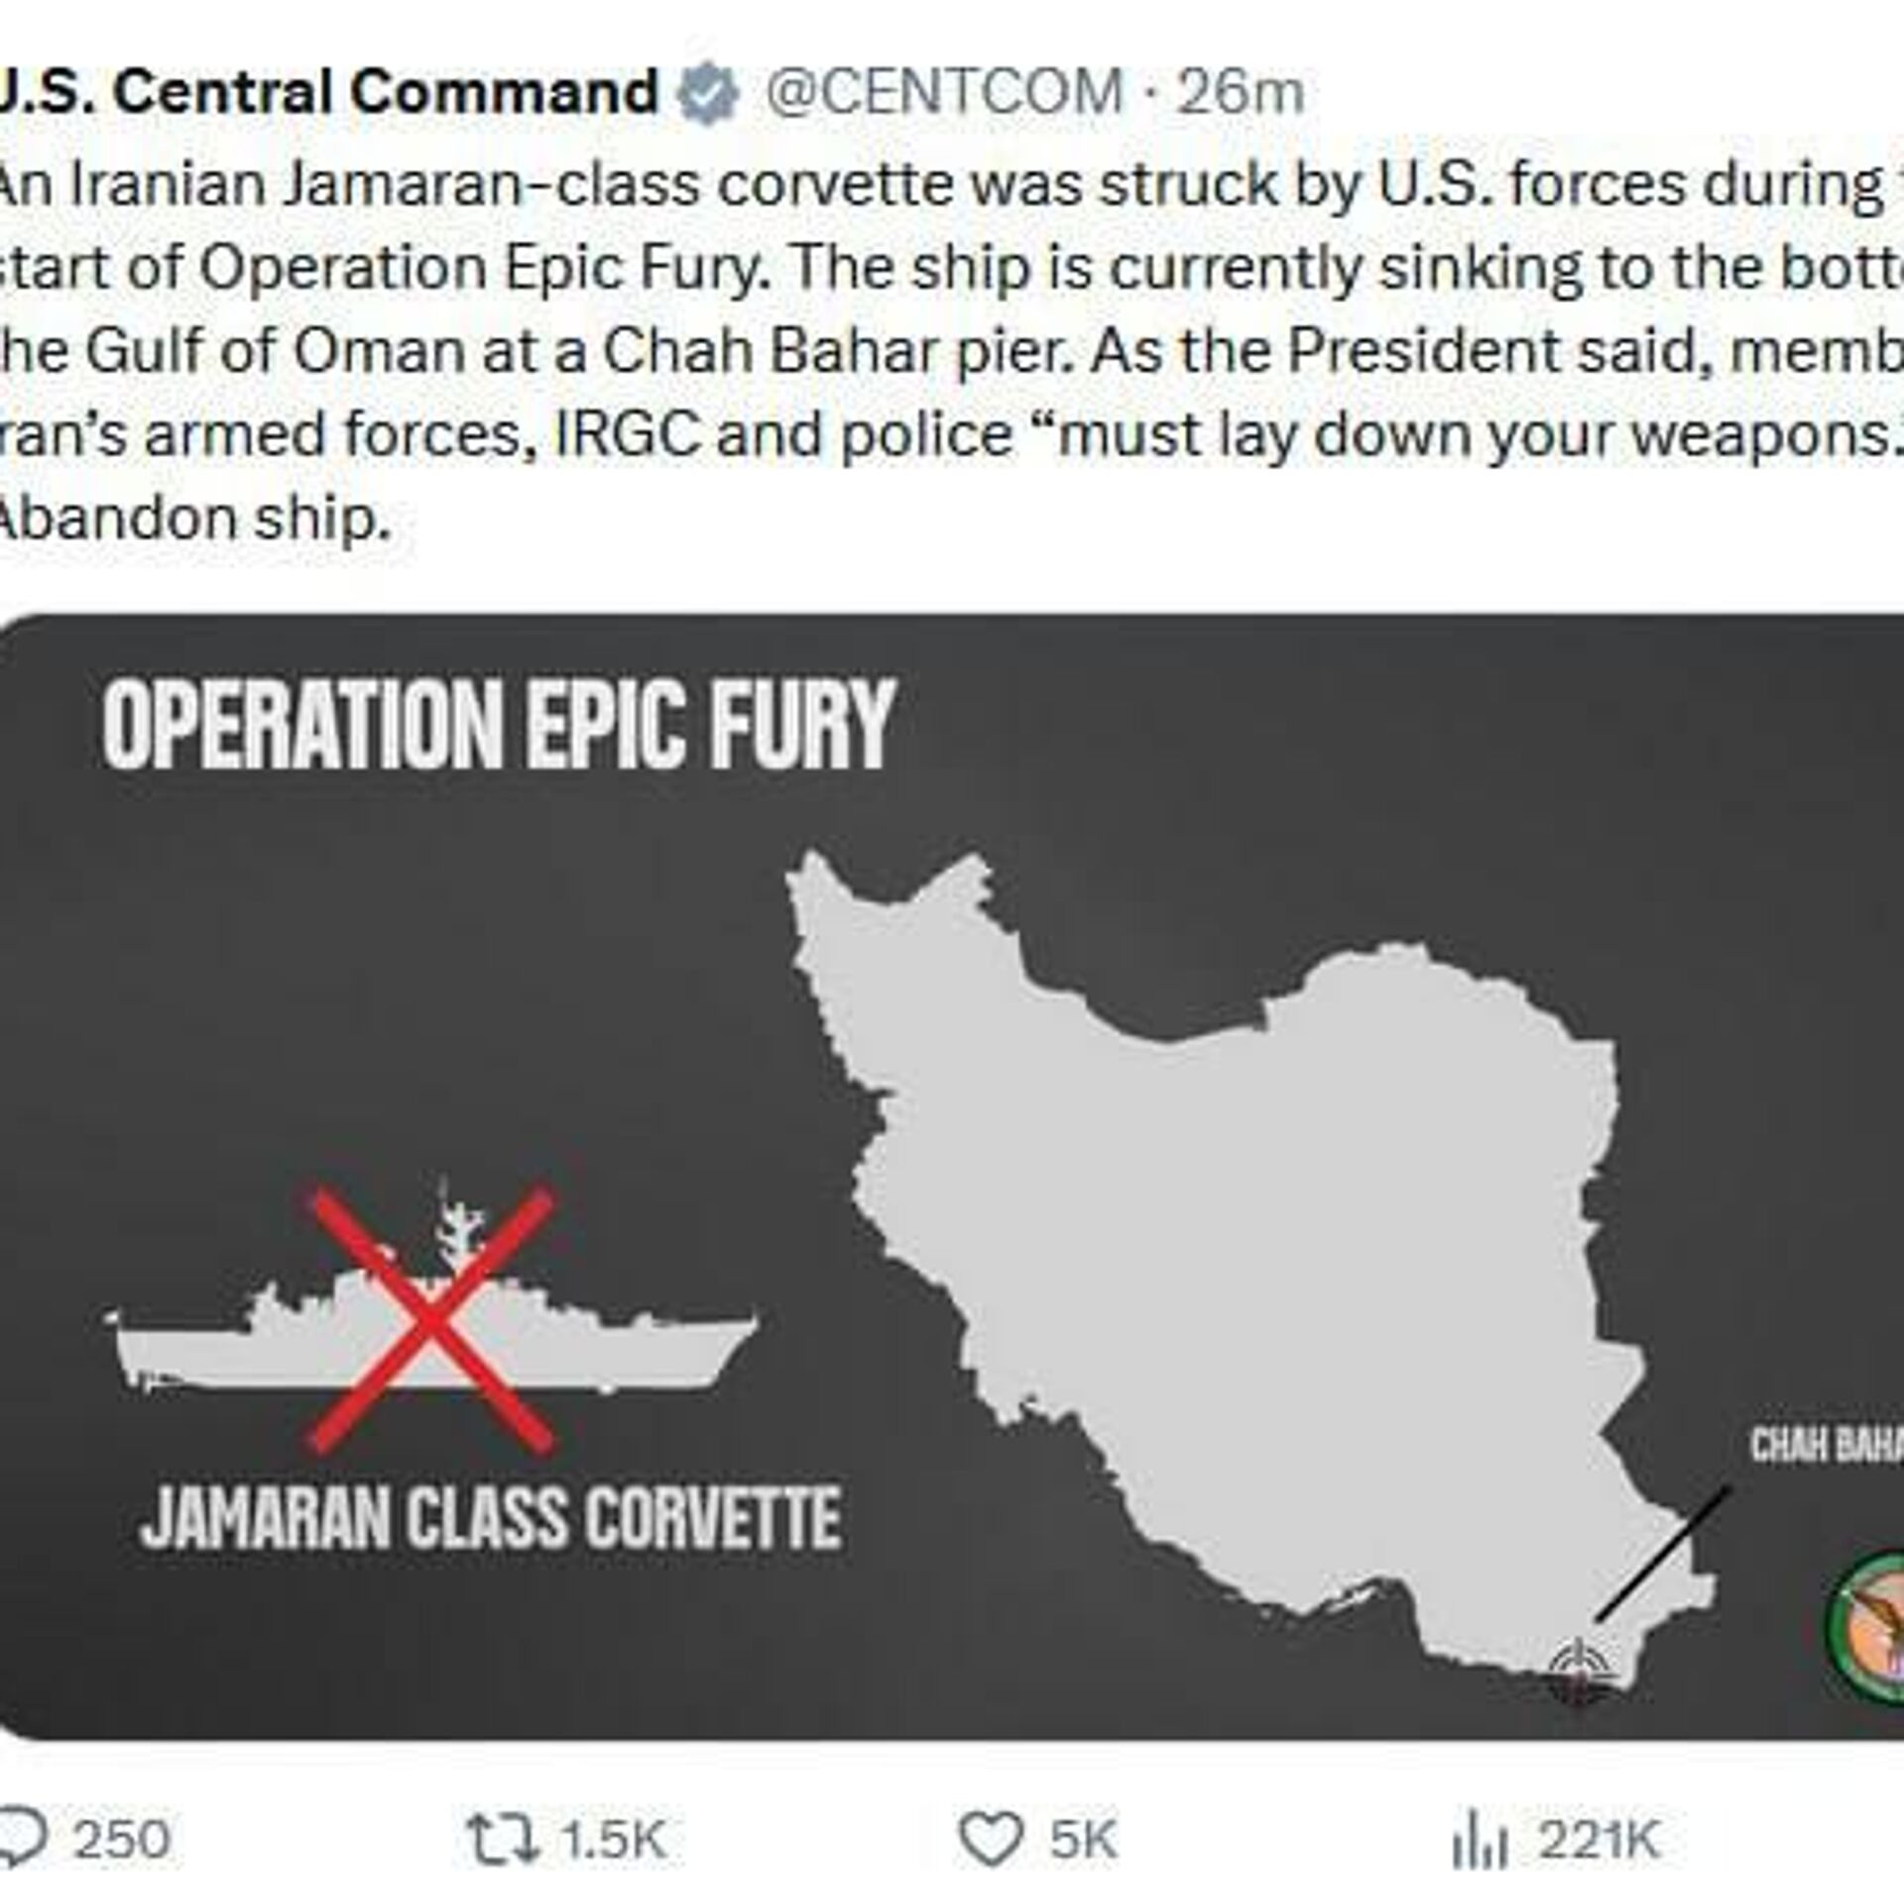This screenshot has width=1904, height=1899.
Task: Click the 1.5K reposts count
Action: click(x=613, y=1840)
